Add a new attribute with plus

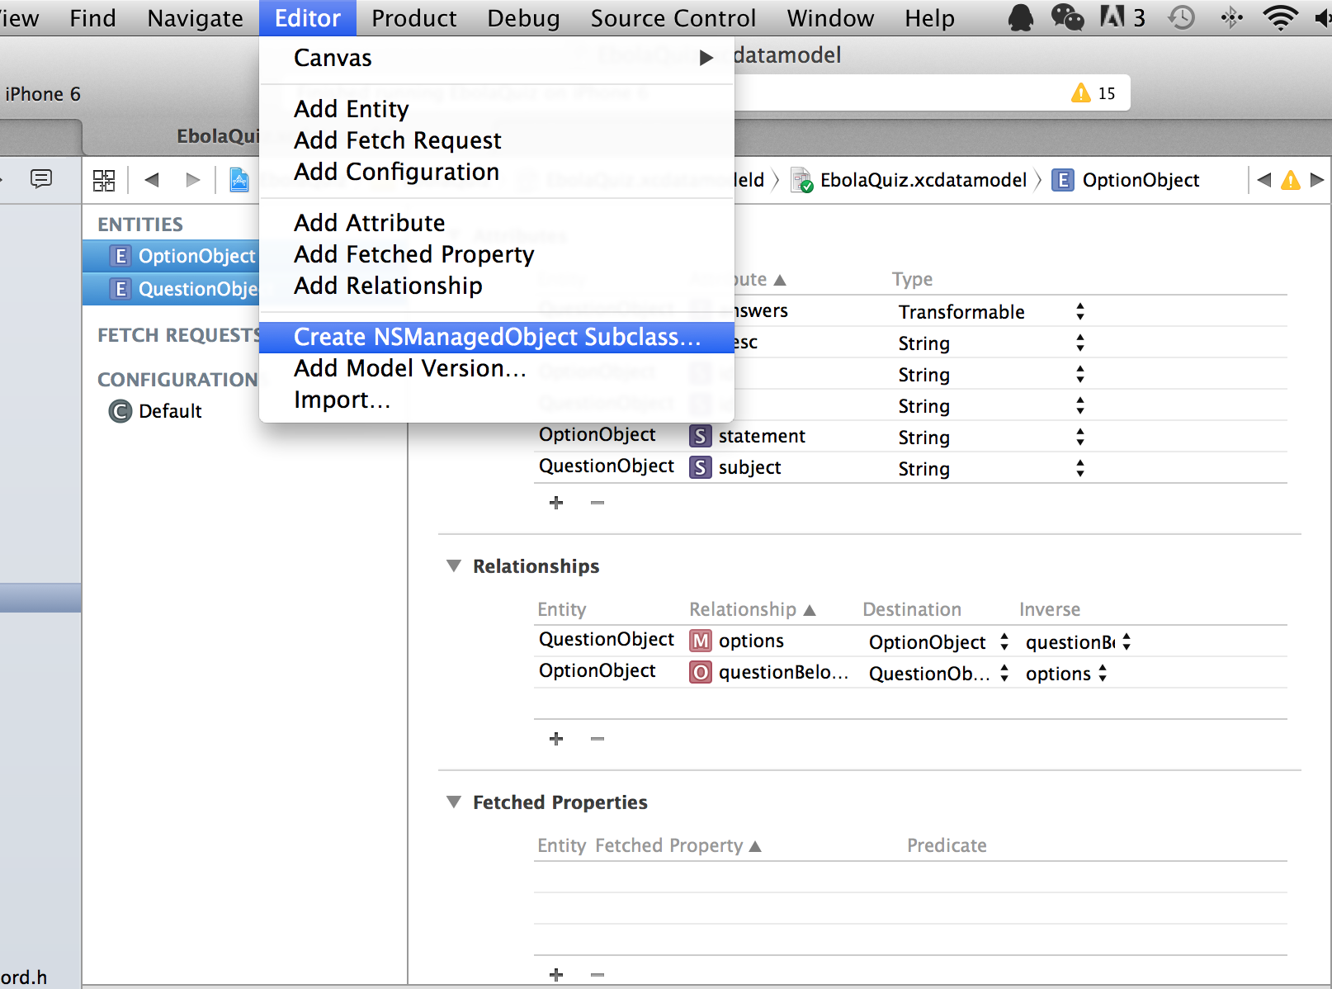pyautogui.click(x=556, y=503)
